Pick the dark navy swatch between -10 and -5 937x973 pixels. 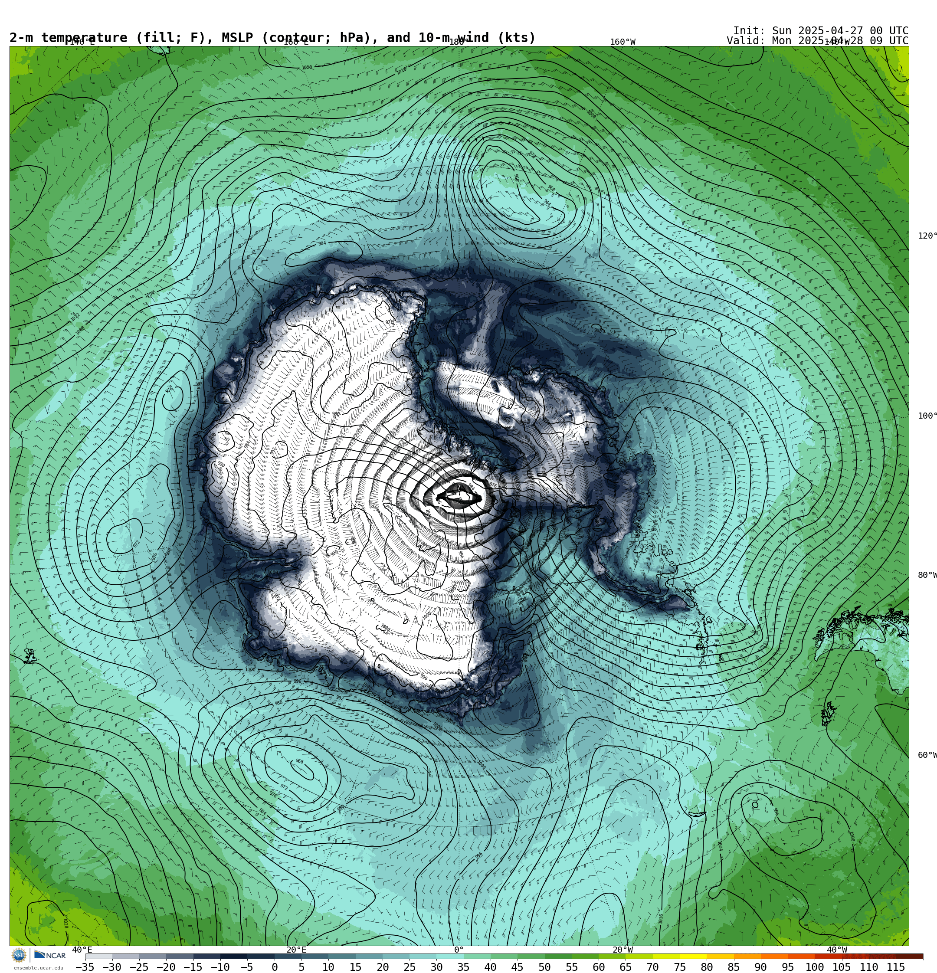(234, 957)
